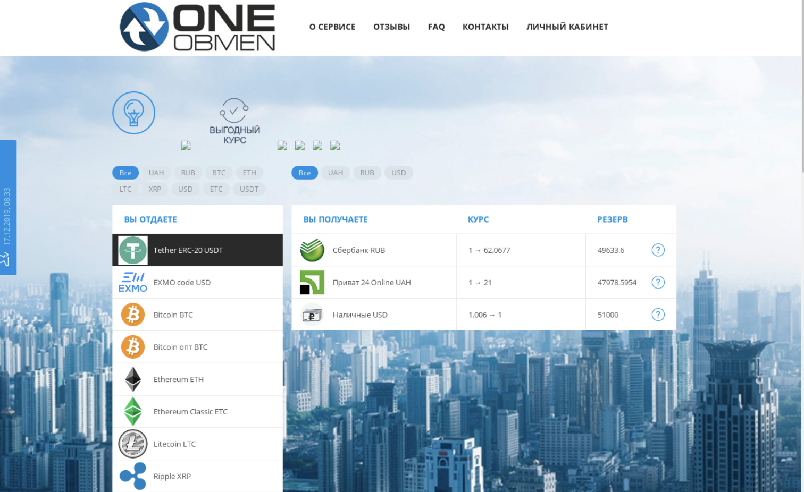Click the ONE OBMEN logo

tap(197, 27)
